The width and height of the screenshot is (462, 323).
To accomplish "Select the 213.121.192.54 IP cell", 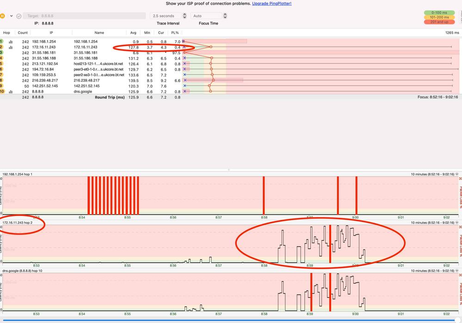I will click(x=45, y=64).
